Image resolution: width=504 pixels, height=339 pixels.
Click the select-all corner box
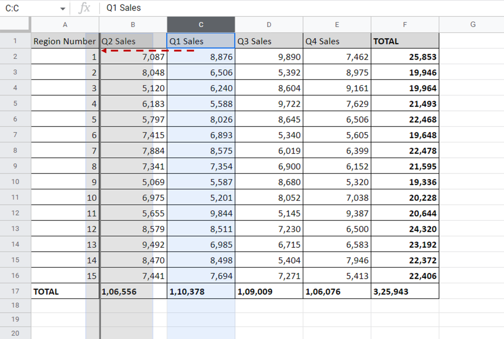[15, 24]
